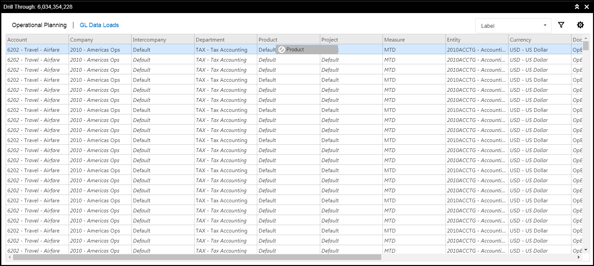Select the Entity column header
This screenshot has width=594, height=266.
pyautogui.click(x=477, y=40)
